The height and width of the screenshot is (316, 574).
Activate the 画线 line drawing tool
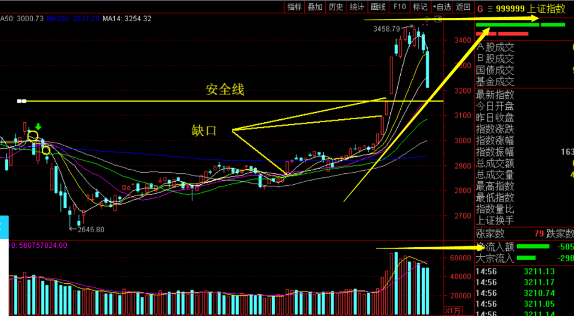pos(378,6)
